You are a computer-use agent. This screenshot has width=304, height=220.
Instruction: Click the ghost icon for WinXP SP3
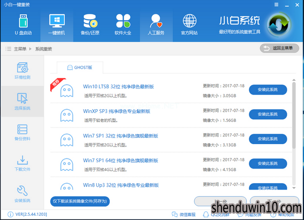tap(67, 115)
